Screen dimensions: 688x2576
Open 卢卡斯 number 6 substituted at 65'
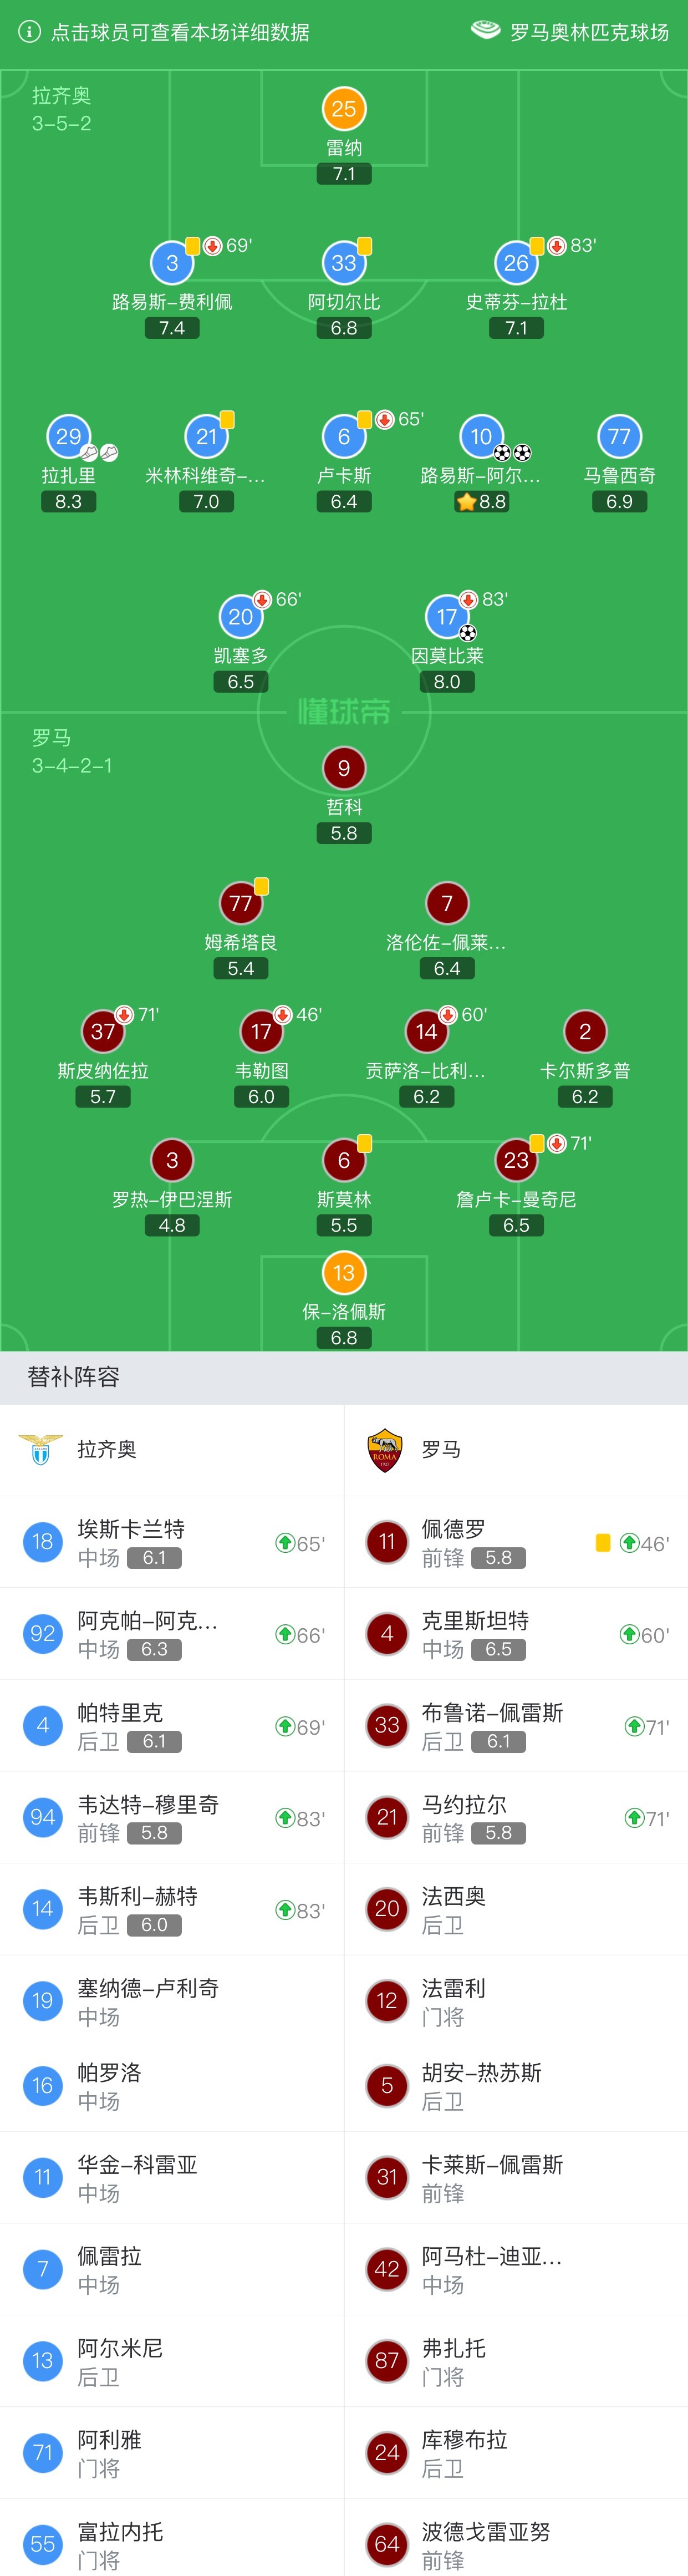point(344,464)
